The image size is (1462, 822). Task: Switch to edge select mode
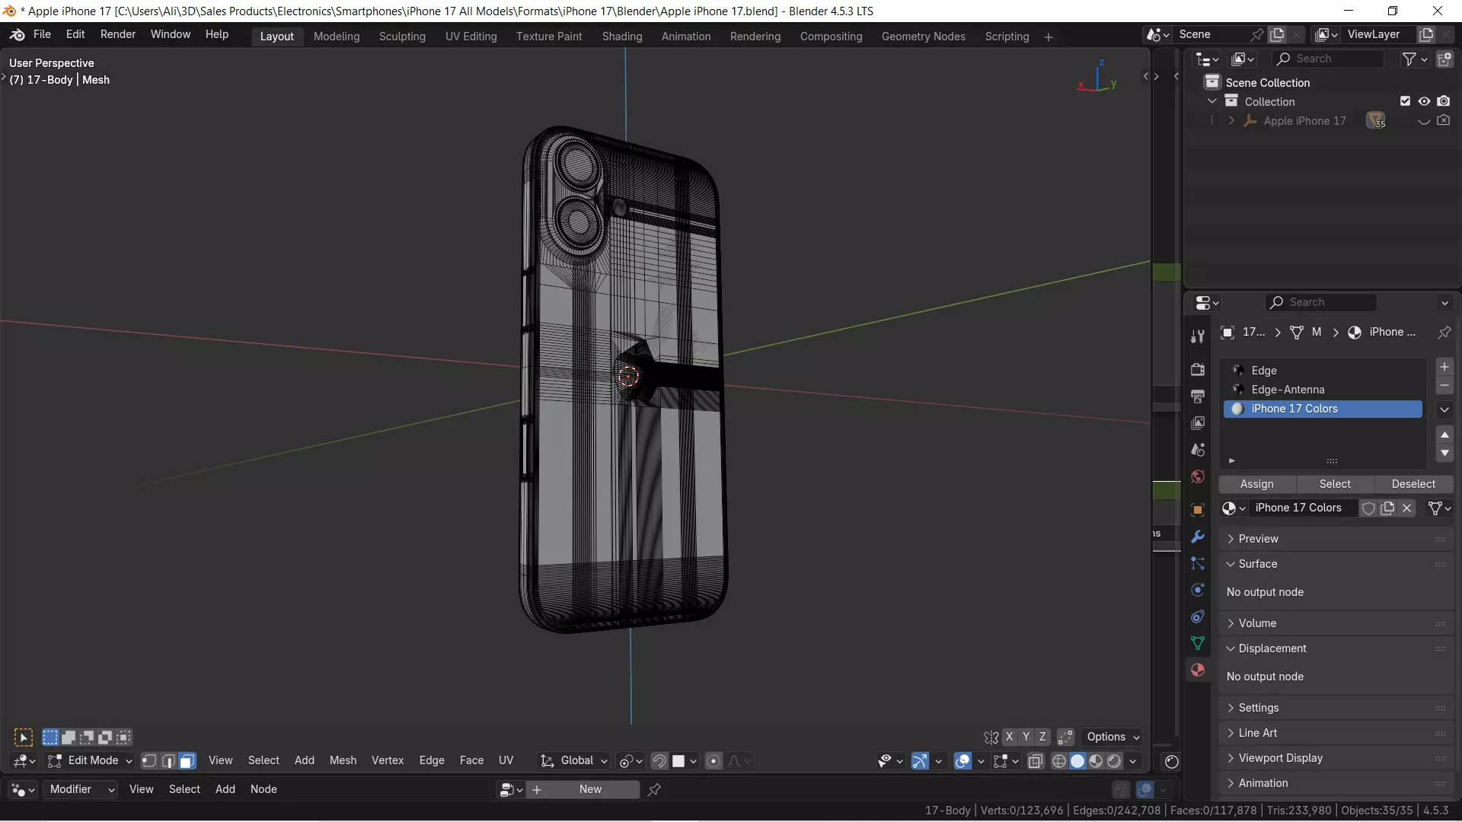point(168,760)
